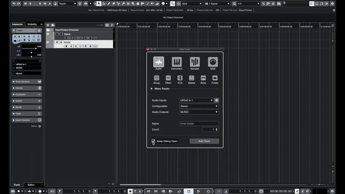The width and height of the screenshot is (345, 194).
Task: Increment the Count stepper
Action: point(217,128)
